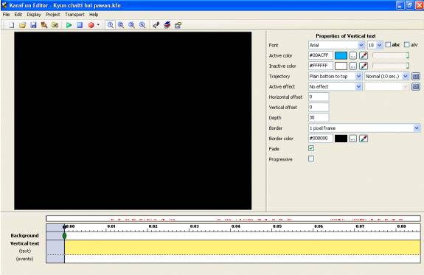The height and width of the screenshot is (275, 424).
Task: Expand the Font name dropdown showing Arial
Action: 337,45
